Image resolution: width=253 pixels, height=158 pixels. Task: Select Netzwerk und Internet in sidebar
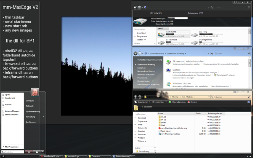point(146,71)
